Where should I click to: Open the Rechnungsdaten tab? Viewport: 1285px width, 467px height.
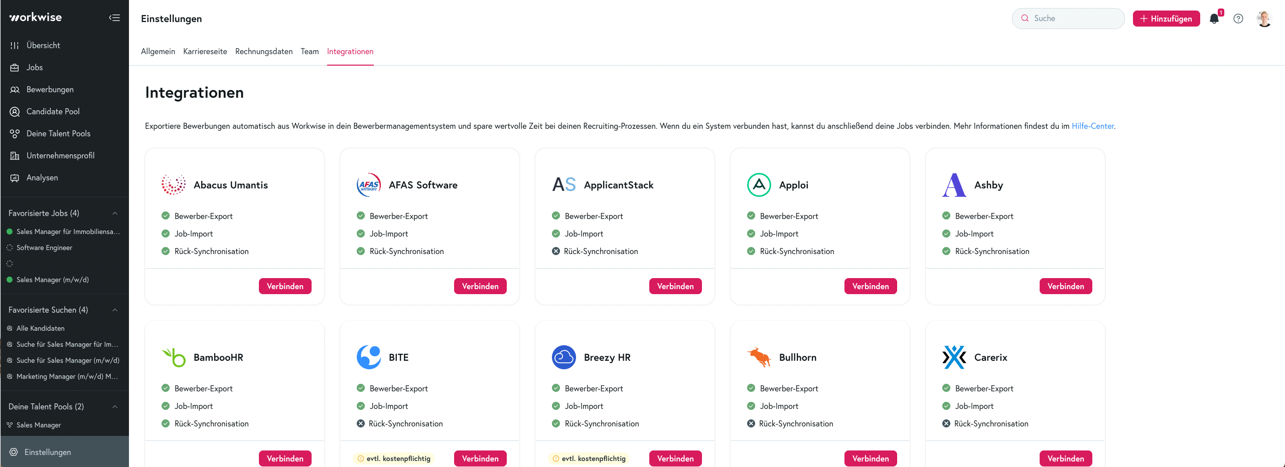[263, 51]
